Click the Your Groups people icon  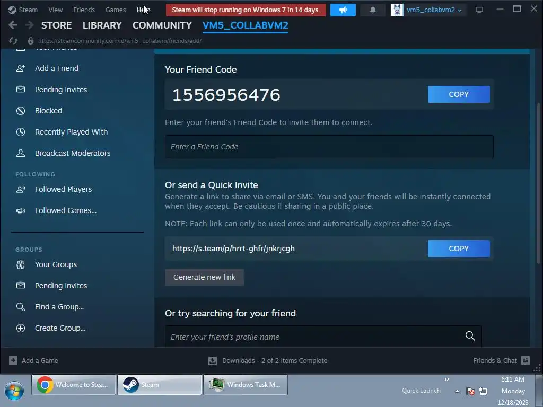[x=21, y=265]
